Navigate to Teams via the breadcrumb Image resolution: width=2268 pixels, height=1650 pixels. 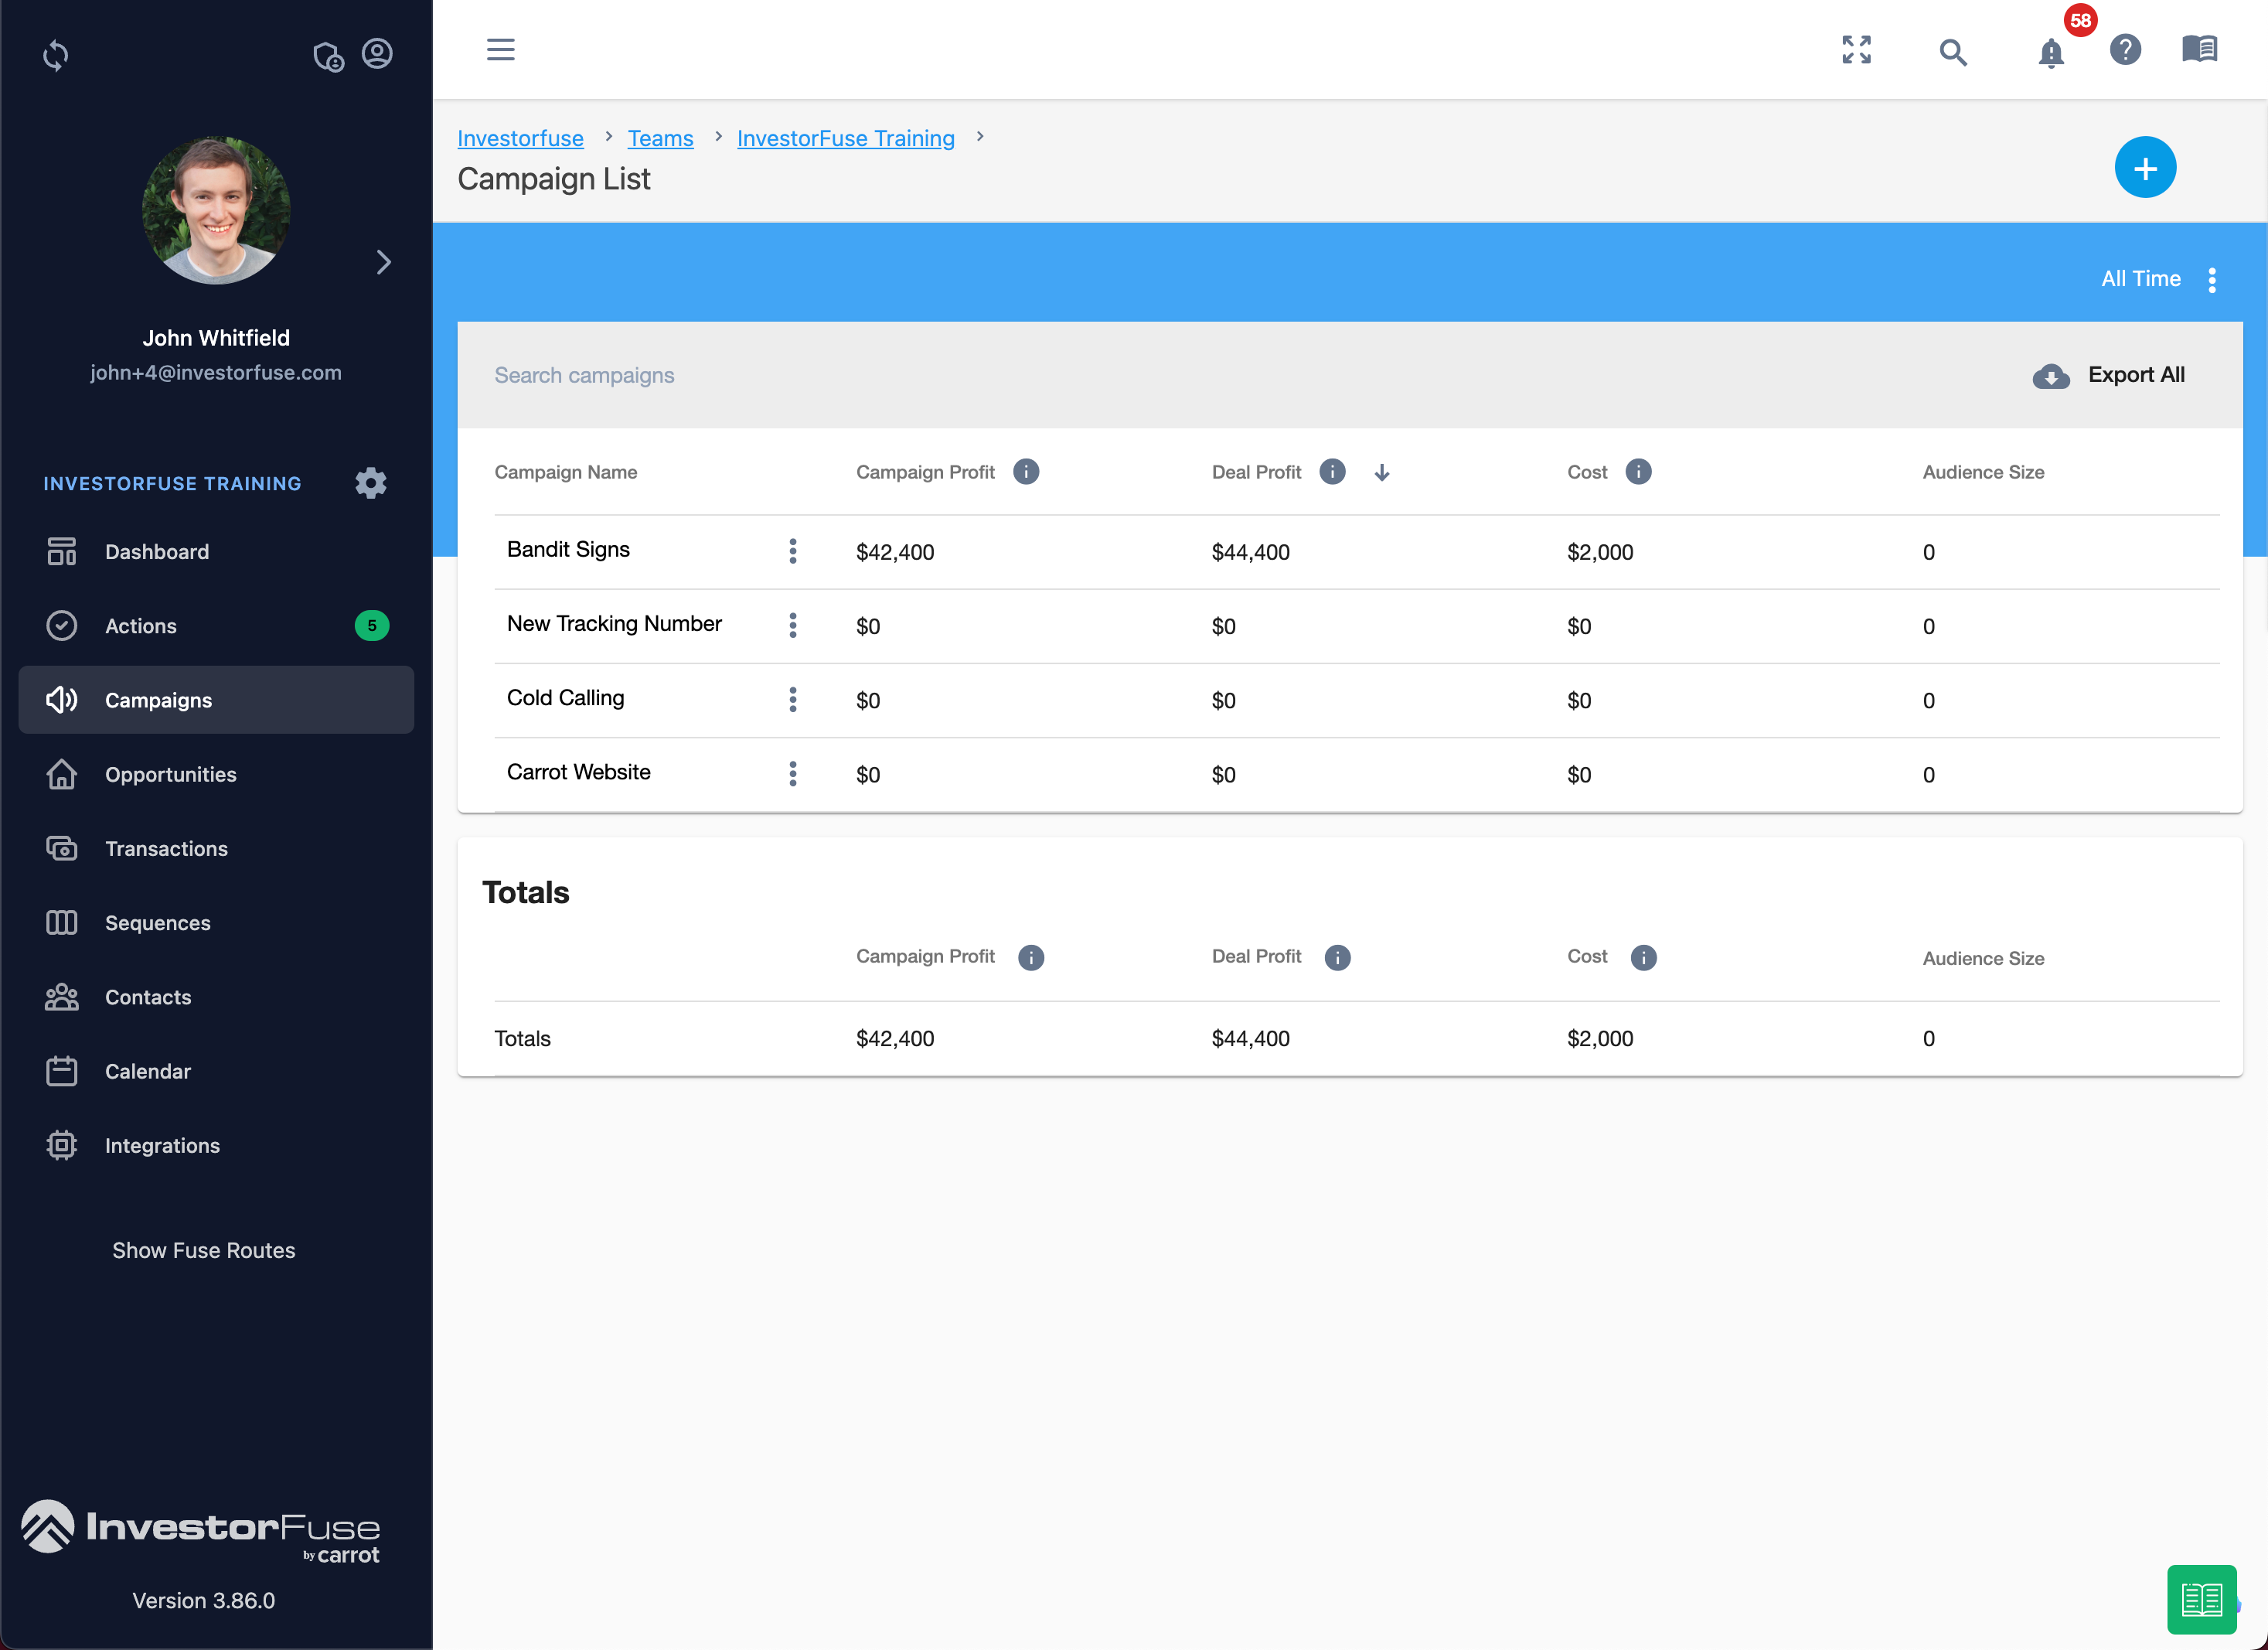(660, 138)
